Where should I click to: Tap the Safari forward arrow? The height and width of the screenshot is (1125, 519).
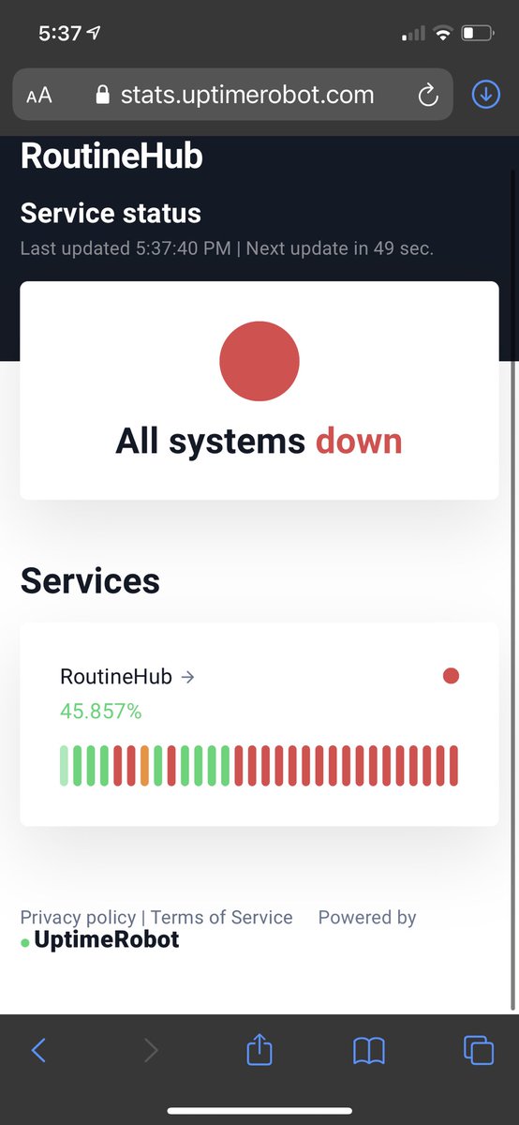click(x=151, y=1050)
